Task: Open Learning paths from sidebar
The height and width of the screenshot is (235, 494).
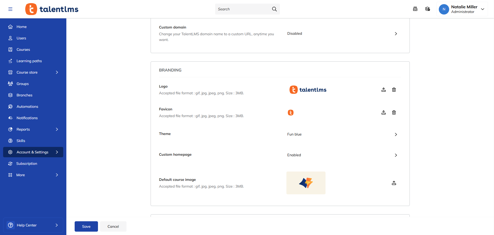Action: coord(29,61)
